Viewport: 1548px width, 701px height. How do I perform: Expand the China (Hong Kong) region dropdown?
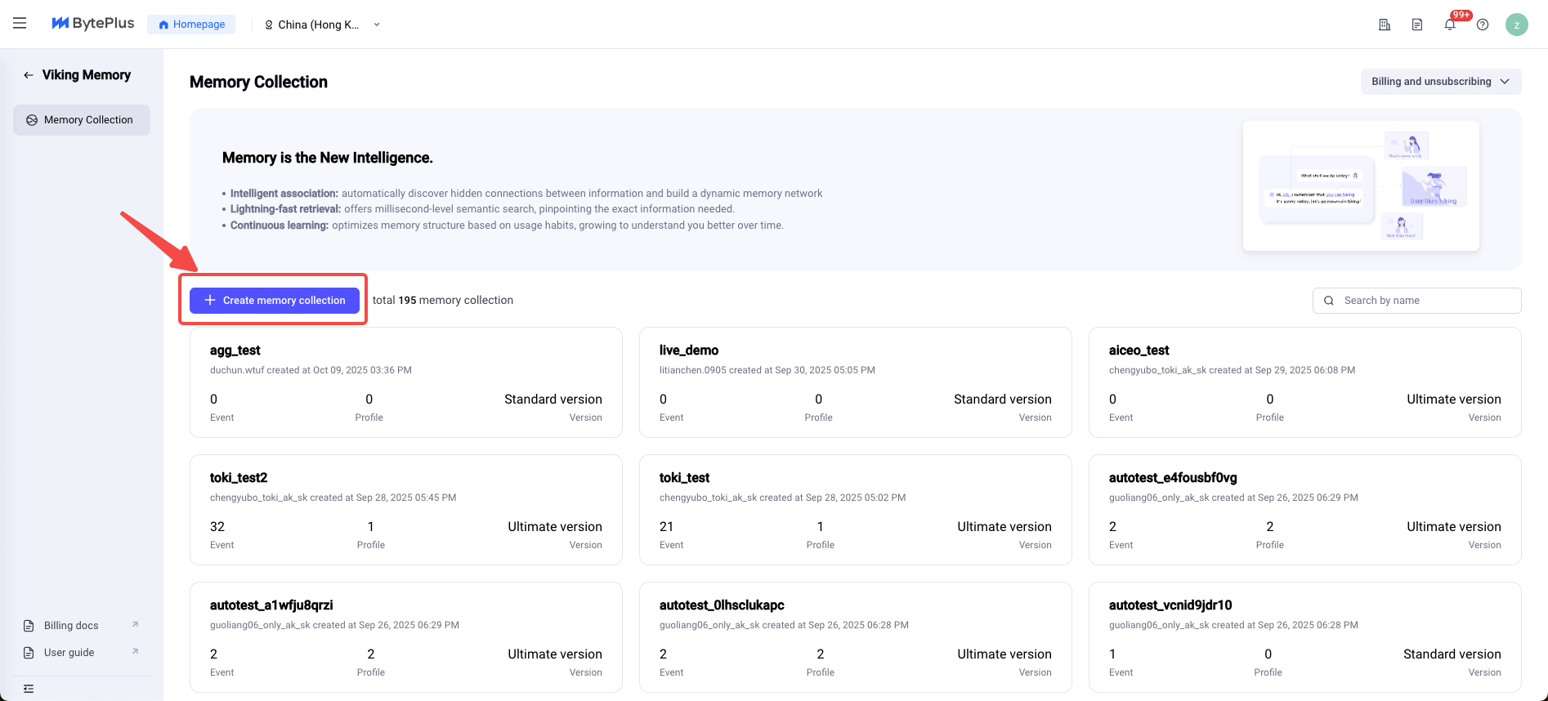322,25
